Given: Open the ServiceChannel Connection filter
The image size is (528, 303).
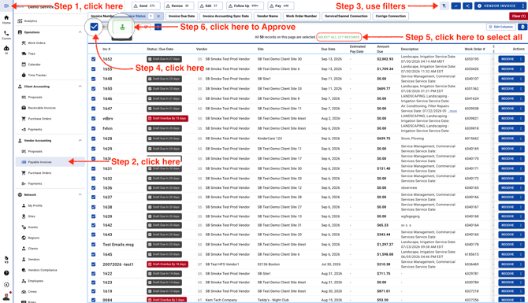Looking at the screenshot, I should point(346,16).
